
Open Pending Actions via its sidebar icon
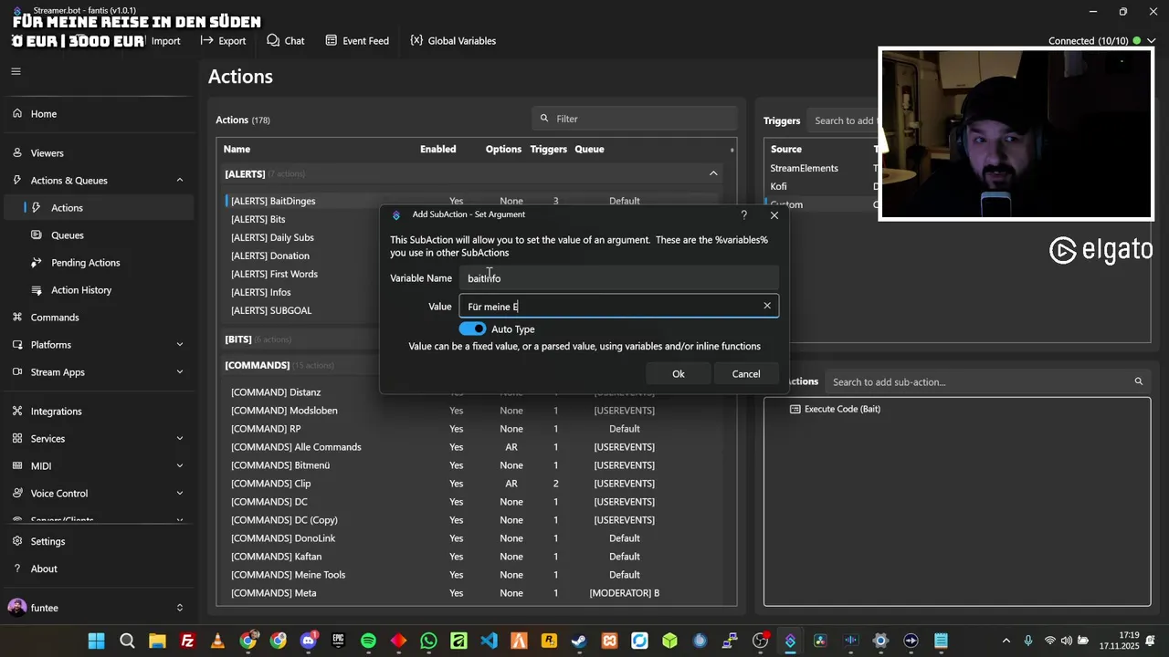point(37,263)
